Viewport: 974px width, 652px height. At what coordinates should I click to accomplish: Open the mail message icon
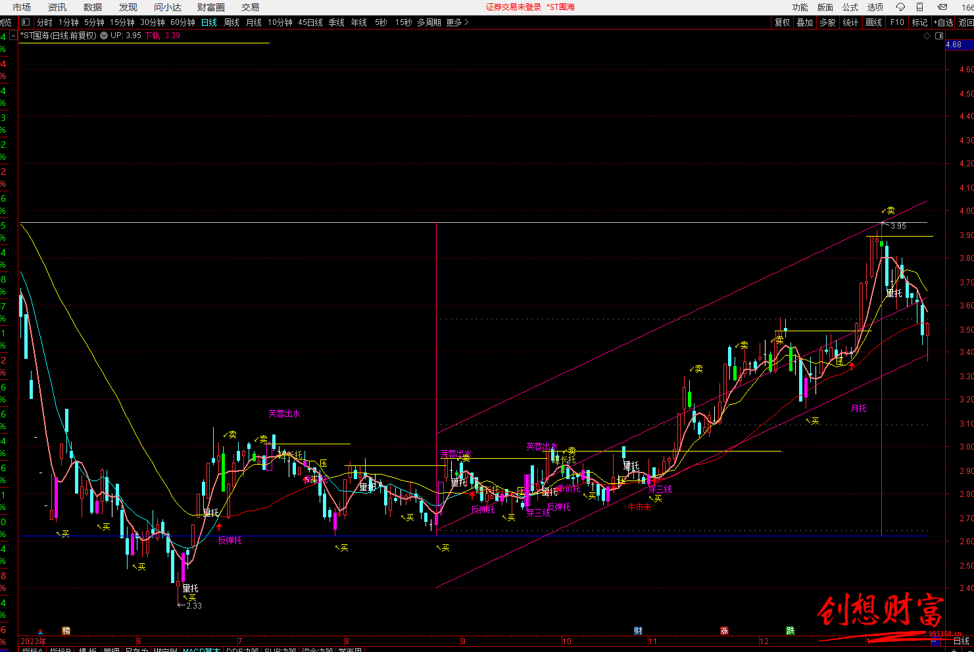942,7
